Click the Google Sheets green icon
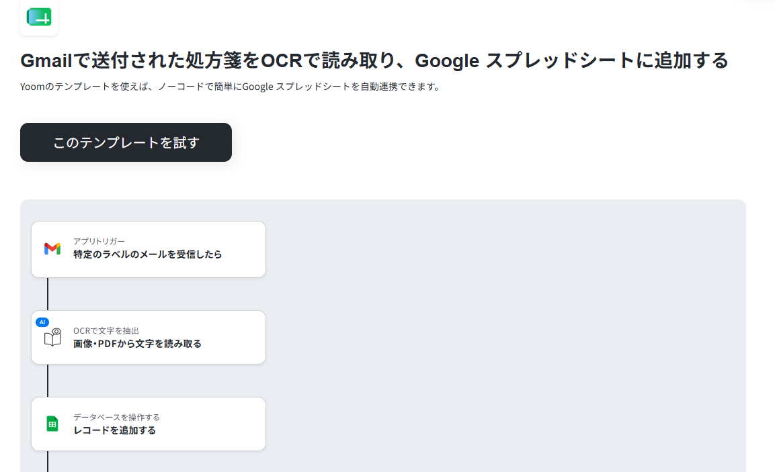This screenshot has width=775, height=472. point(52,424)
